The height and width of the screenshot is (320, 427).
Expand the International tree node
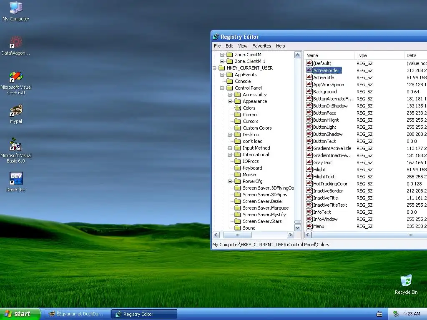pos(230,155)
